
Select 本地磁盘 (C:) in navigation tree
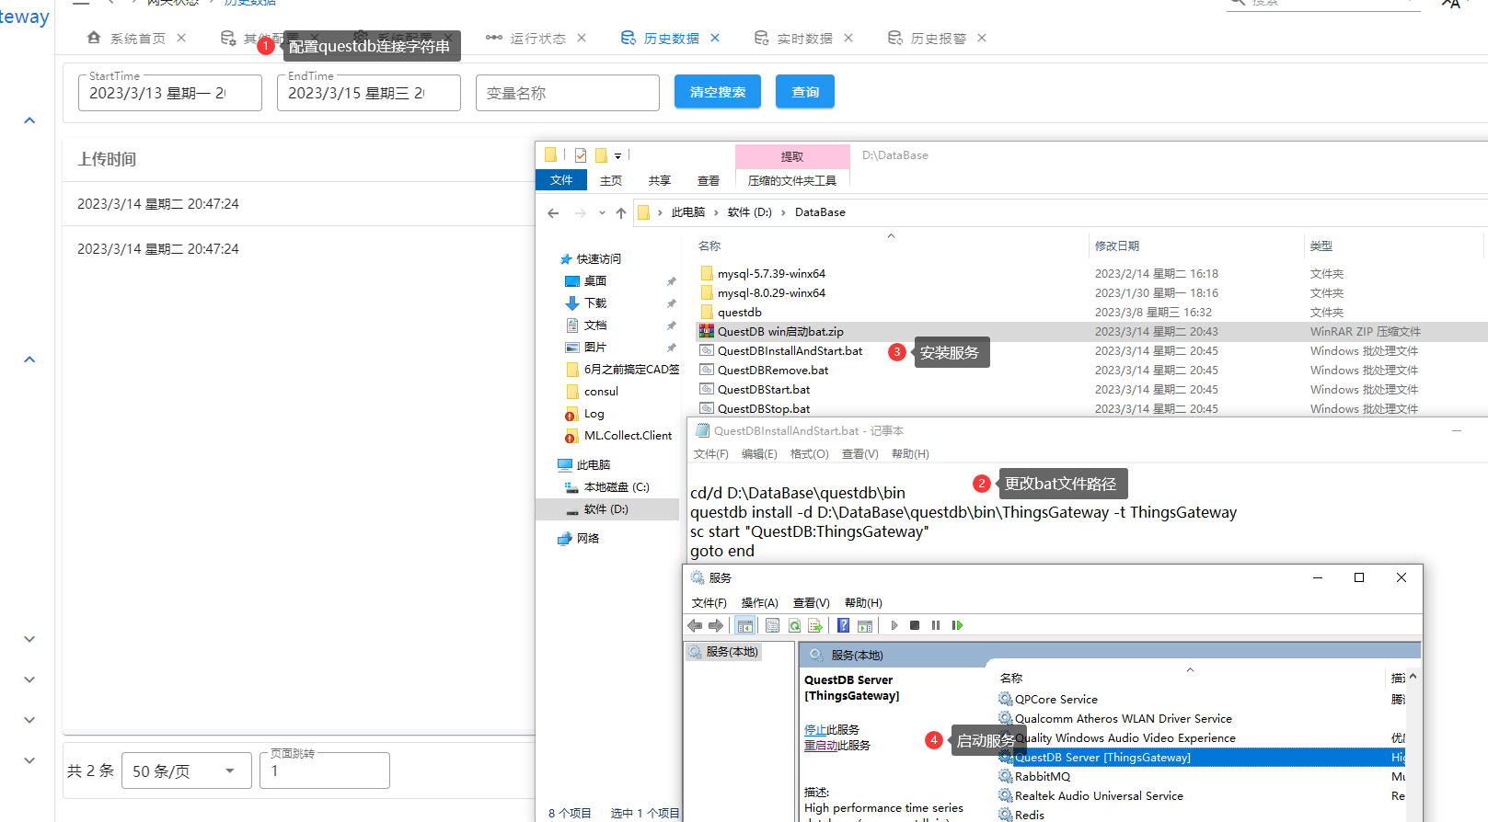[616, 487]
